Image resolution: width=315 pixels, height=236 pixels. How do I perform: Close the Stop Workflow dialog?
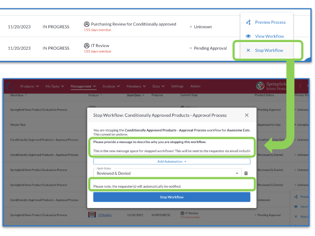pyautogui.click(x=247, y=115)
